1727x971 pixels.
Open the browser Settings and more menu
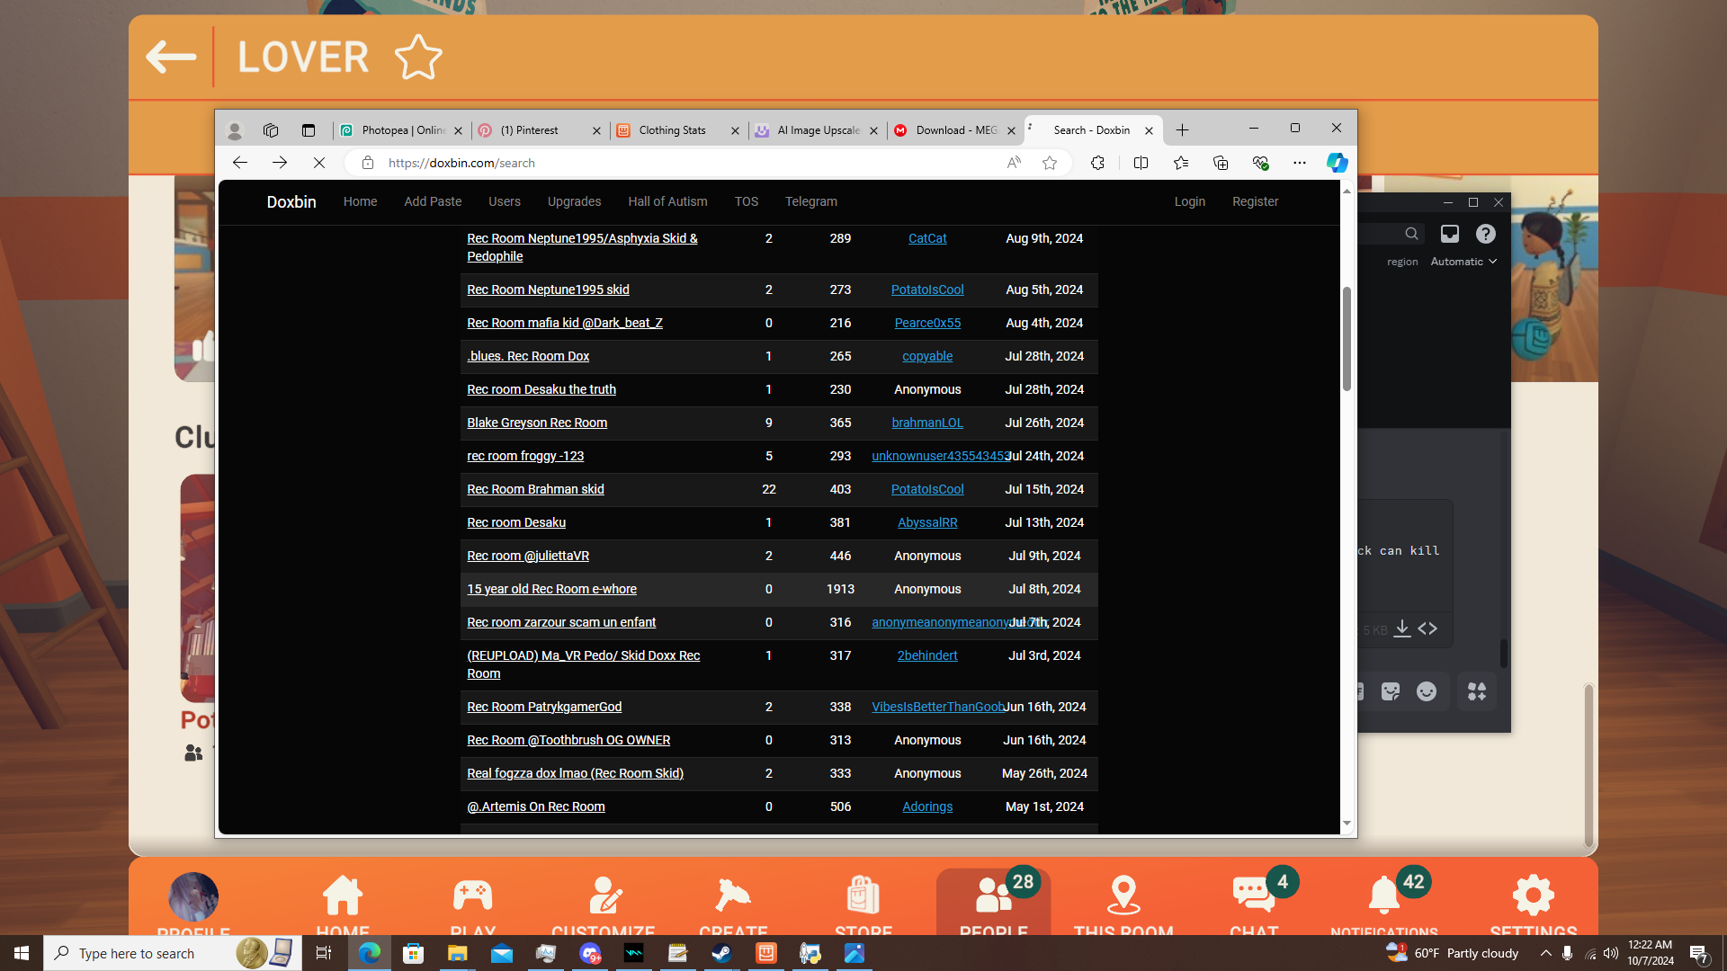1299,163
